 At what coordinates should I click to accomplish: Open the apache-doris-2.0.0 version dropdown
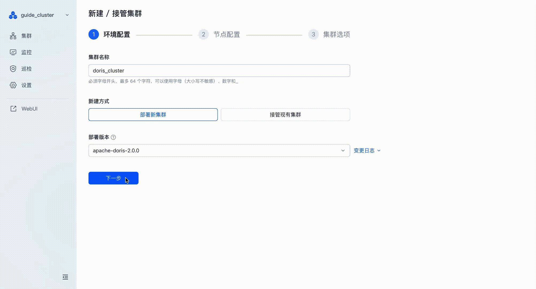tap(343, 150)
